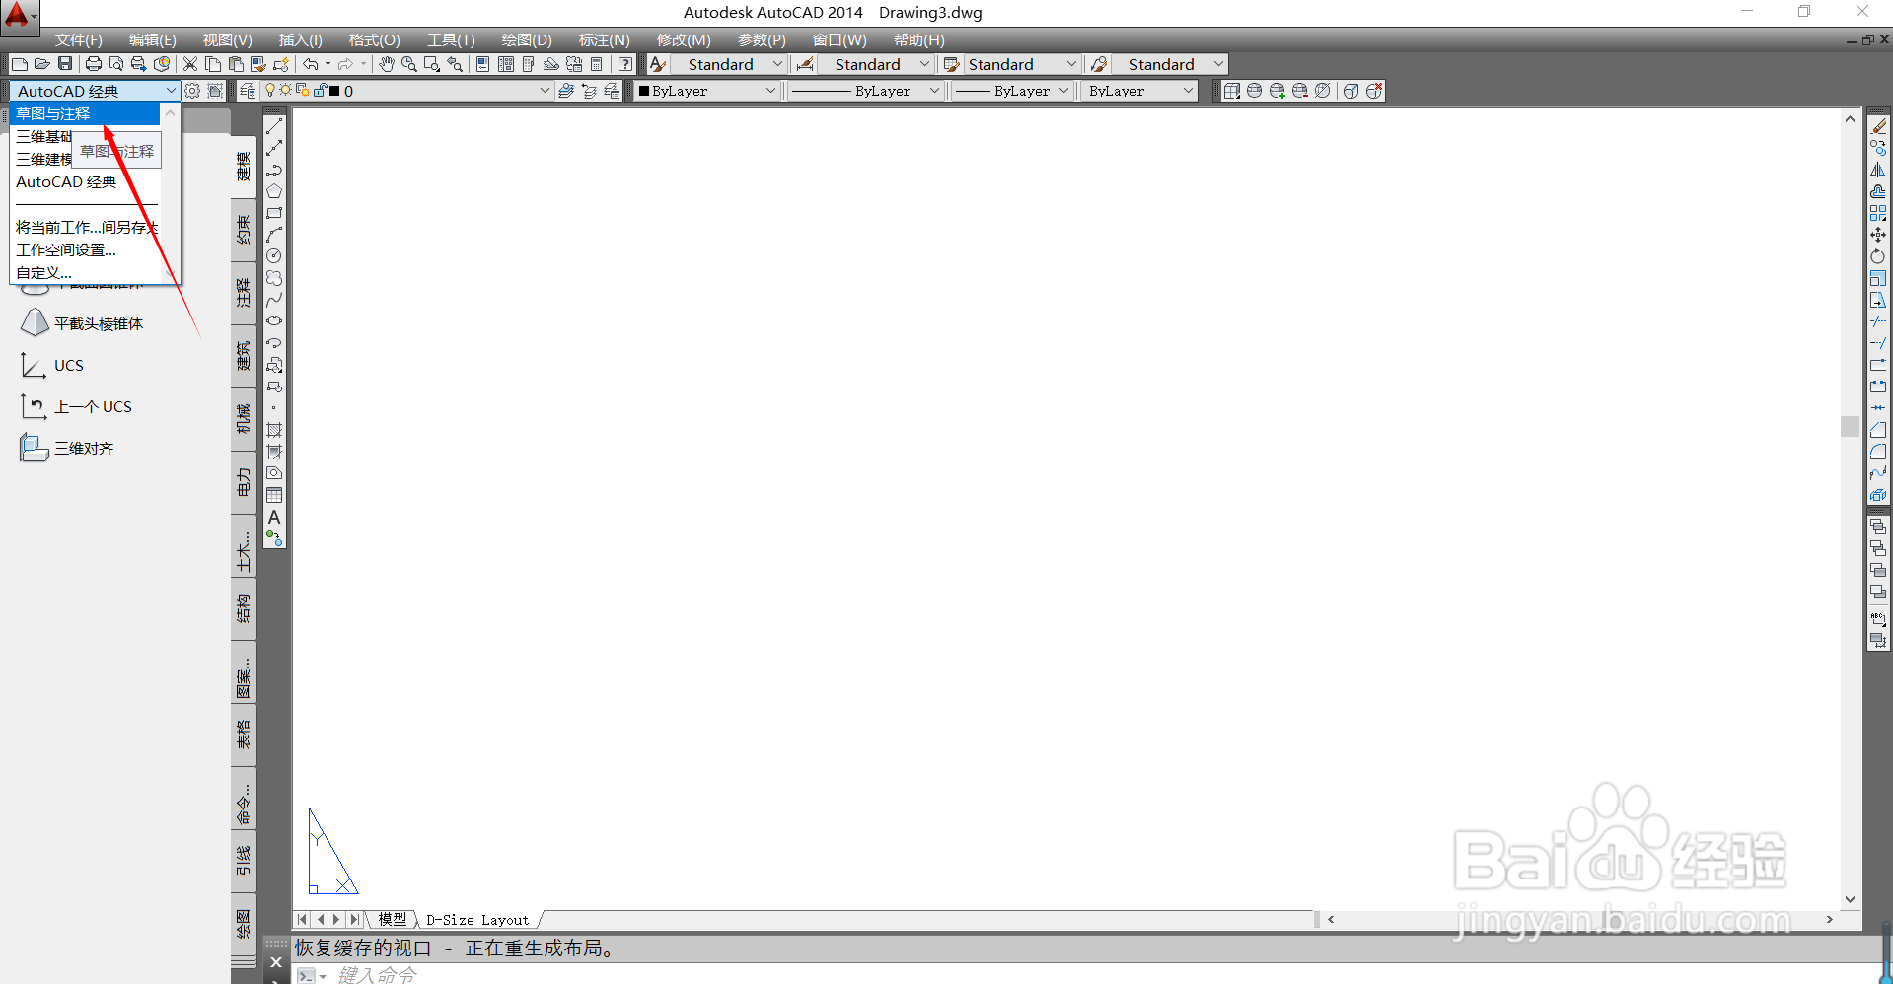This screenshot has width=1893, height=984.
Task: Click 自定义... in workspace list
Action: (x=85, y=273)
